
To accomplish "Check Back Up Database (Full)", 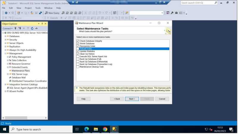I will click(x=78, y=59).
